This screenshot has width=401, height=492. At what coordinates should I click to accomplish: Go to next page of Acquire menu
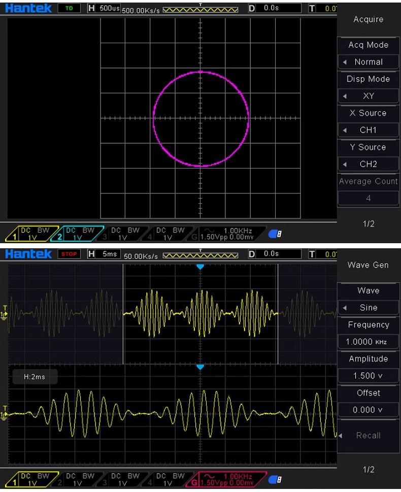click(369, 224)
